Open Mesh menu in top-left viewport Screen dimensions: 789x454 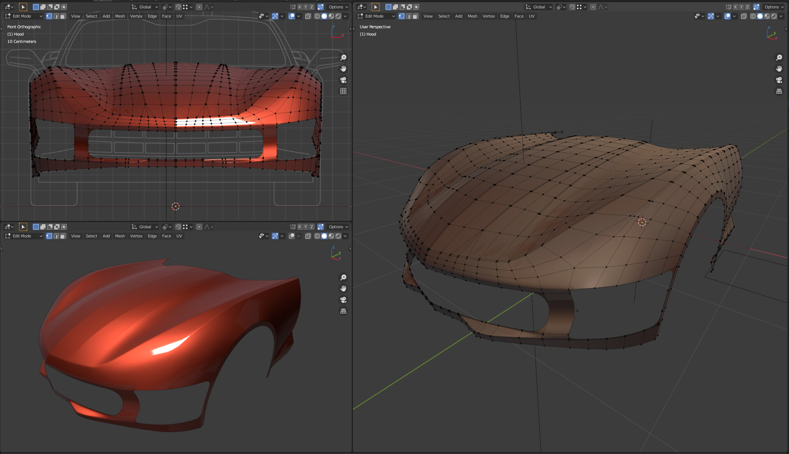(120, 16)
